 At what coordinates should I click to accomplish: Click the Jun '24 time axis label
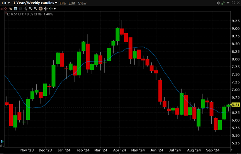pos(157,150)
